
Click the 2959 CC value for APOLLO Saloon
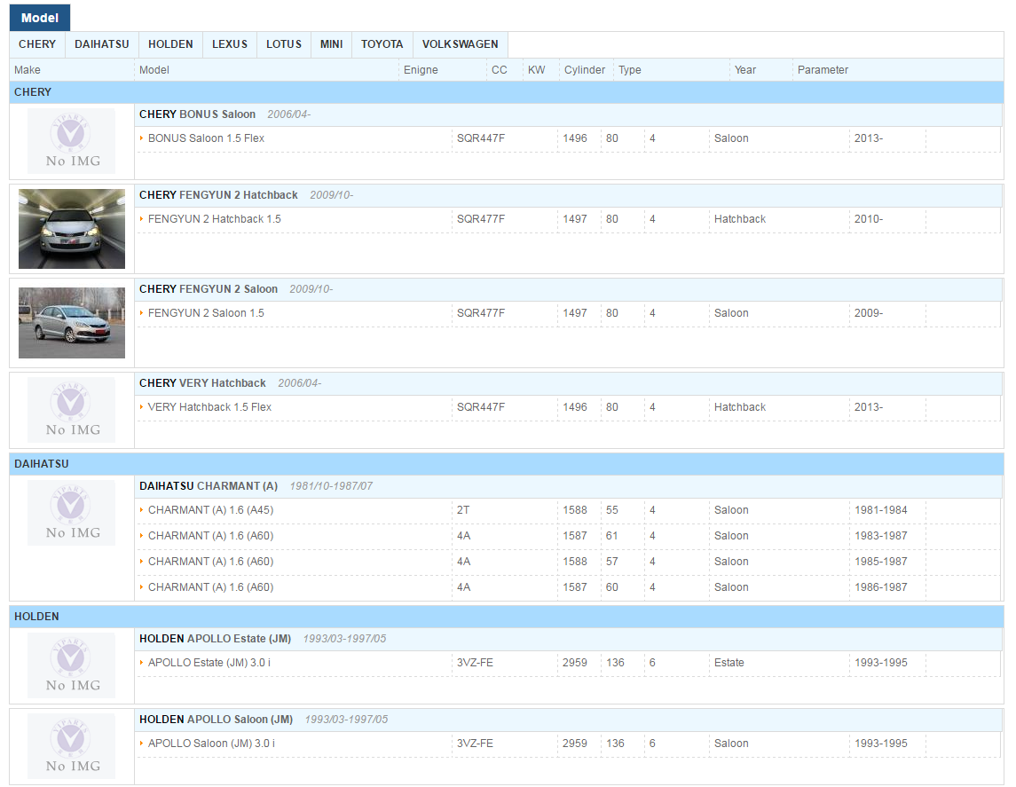[x=575, y=744]
